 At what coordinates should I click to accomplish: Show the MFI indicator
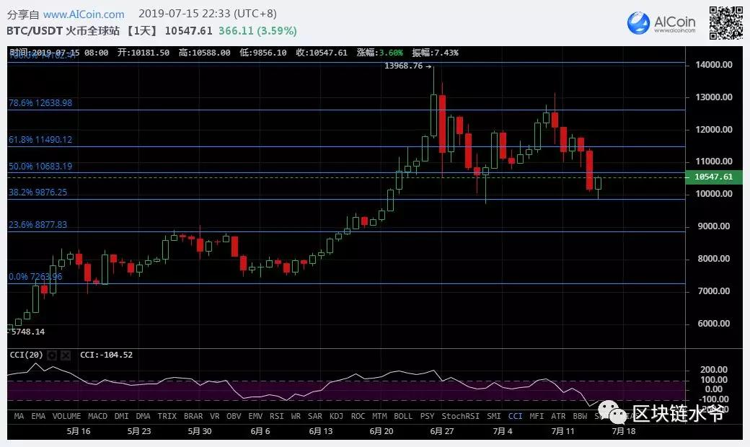coord(537,416)
